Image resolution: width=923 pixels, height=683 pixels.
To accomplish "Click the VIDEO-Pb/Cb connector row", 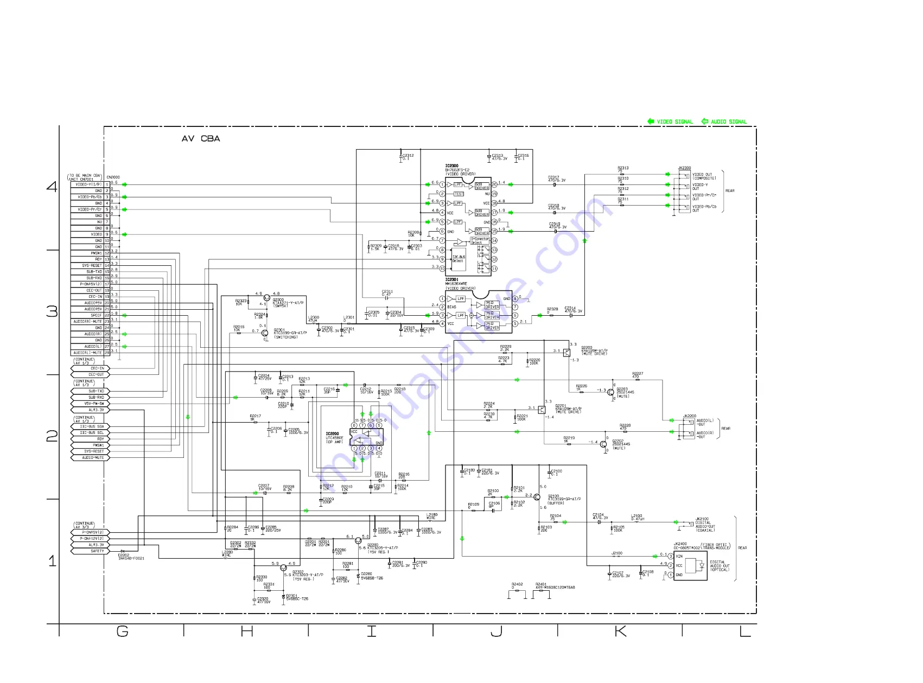I will 91,197.
